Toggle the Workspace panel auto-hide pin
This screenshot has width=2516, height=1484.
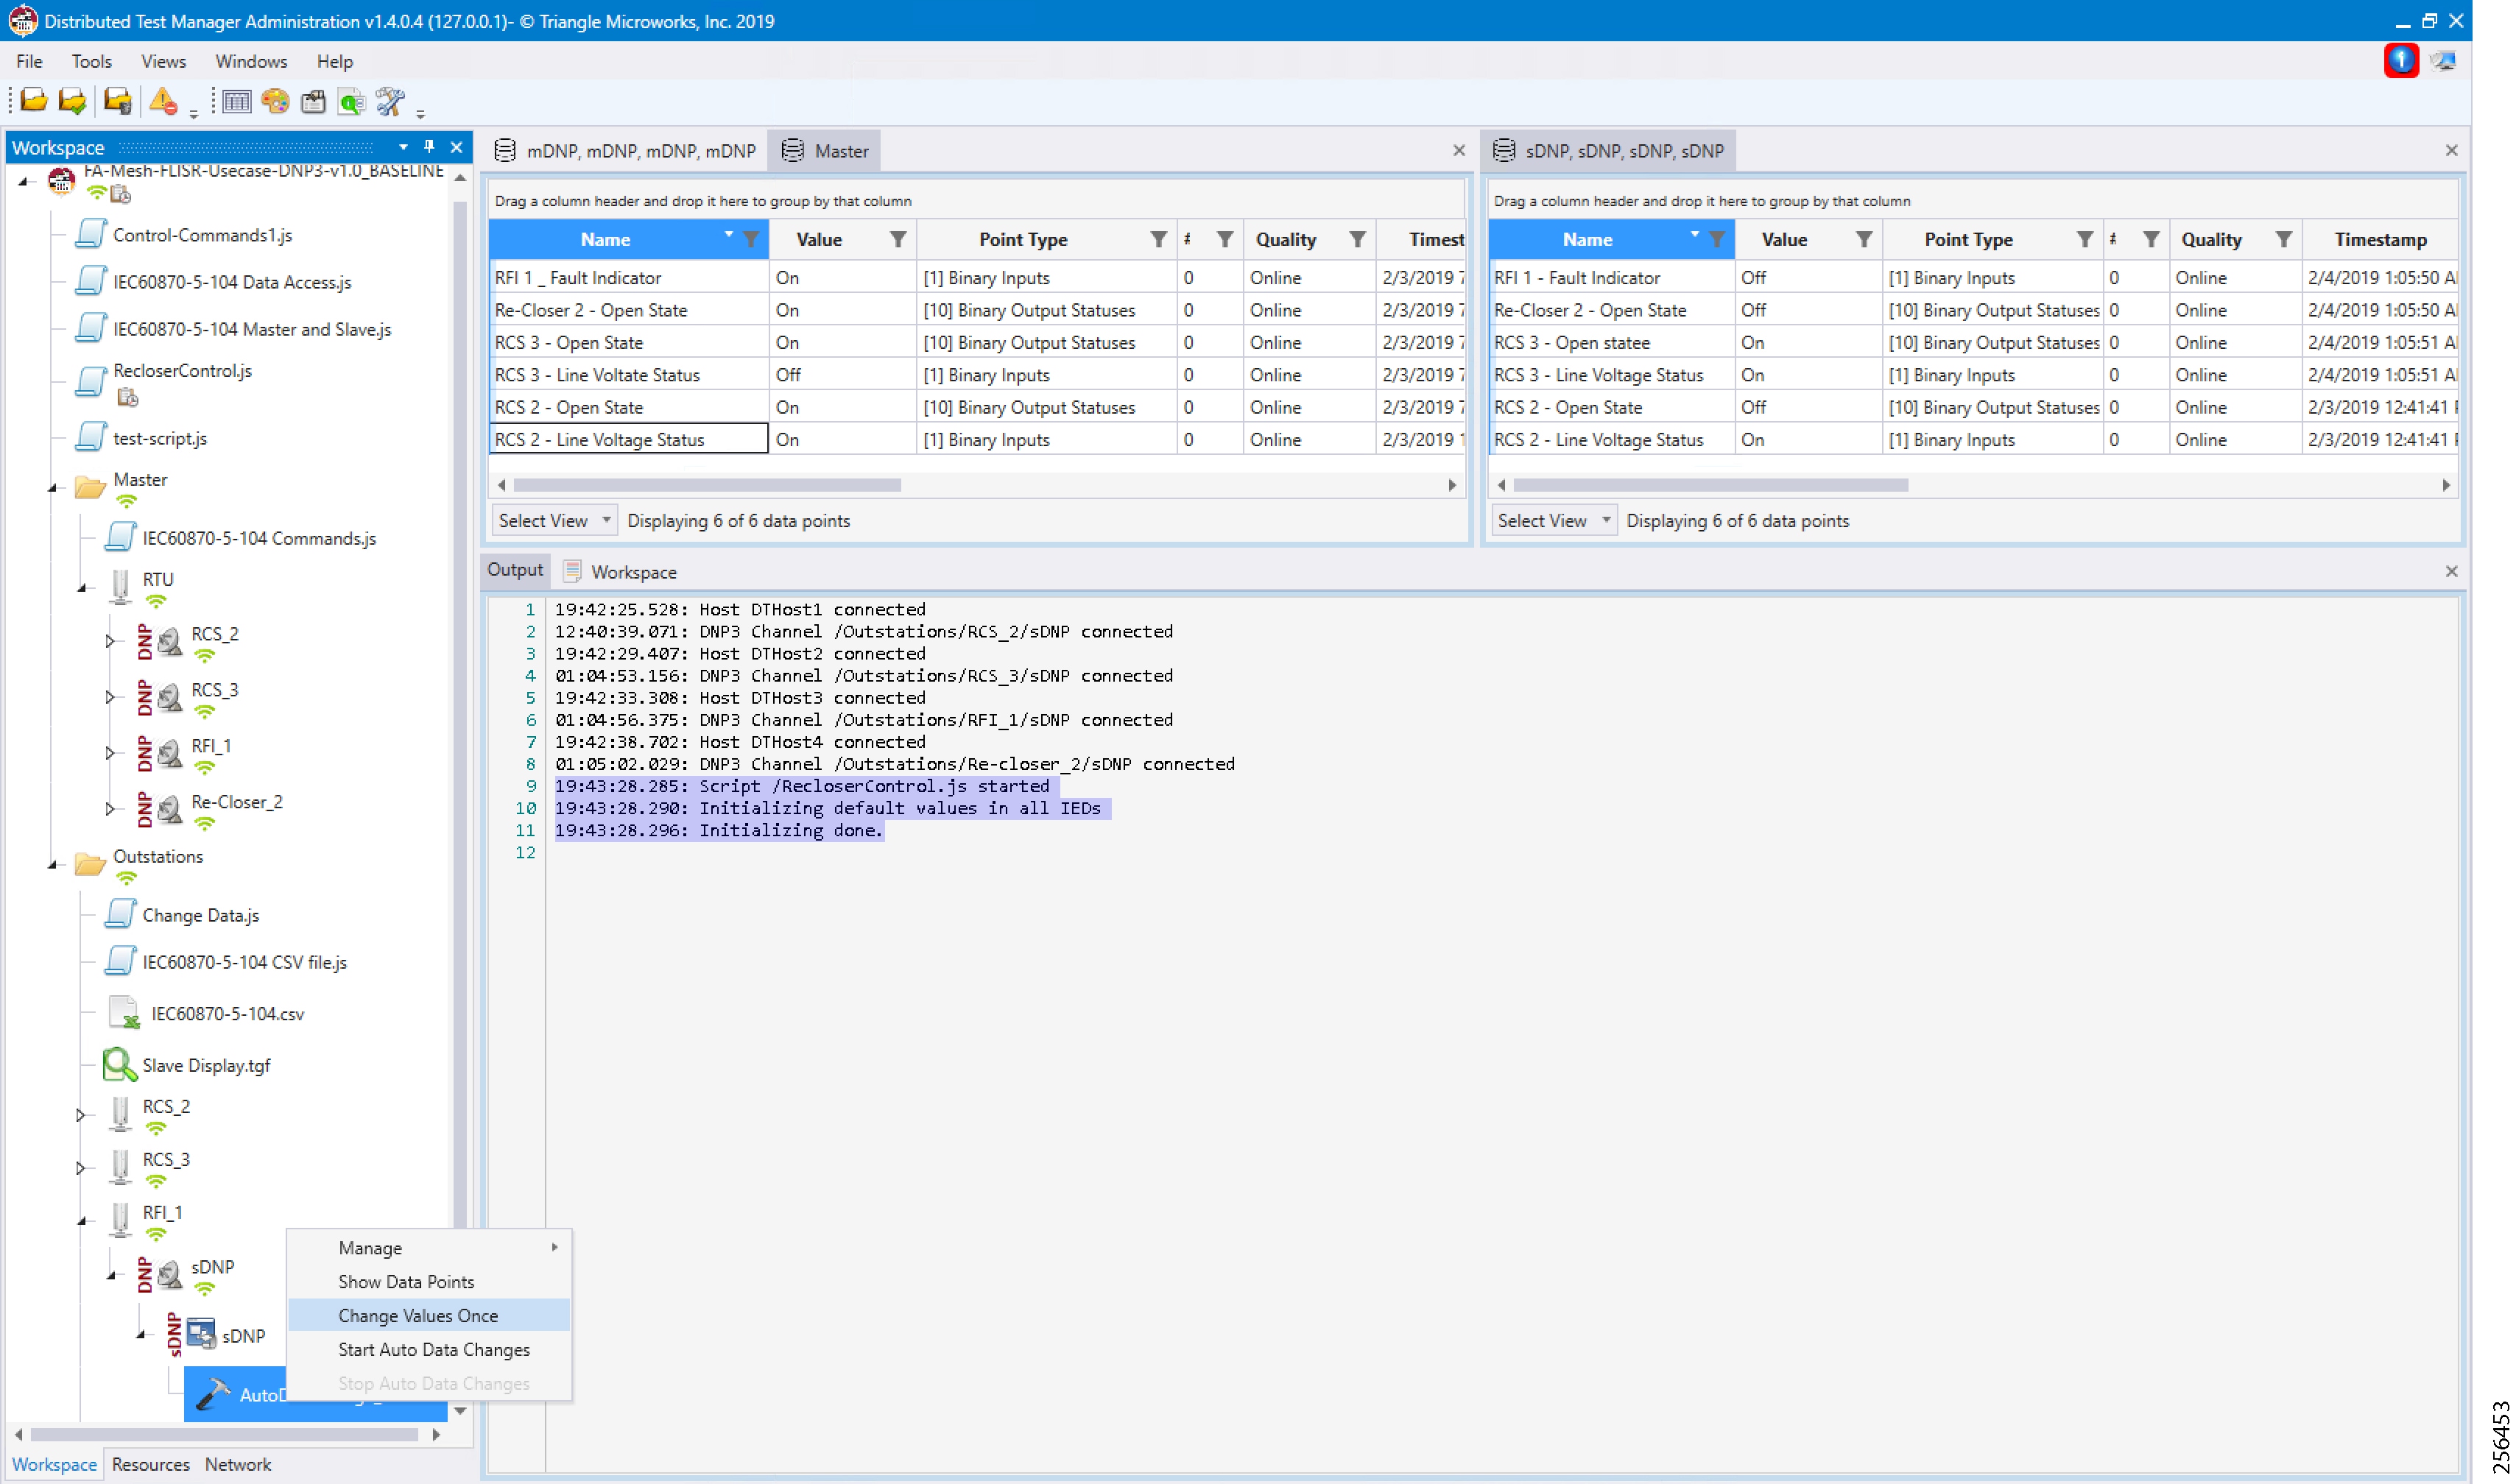pos(429,147)
